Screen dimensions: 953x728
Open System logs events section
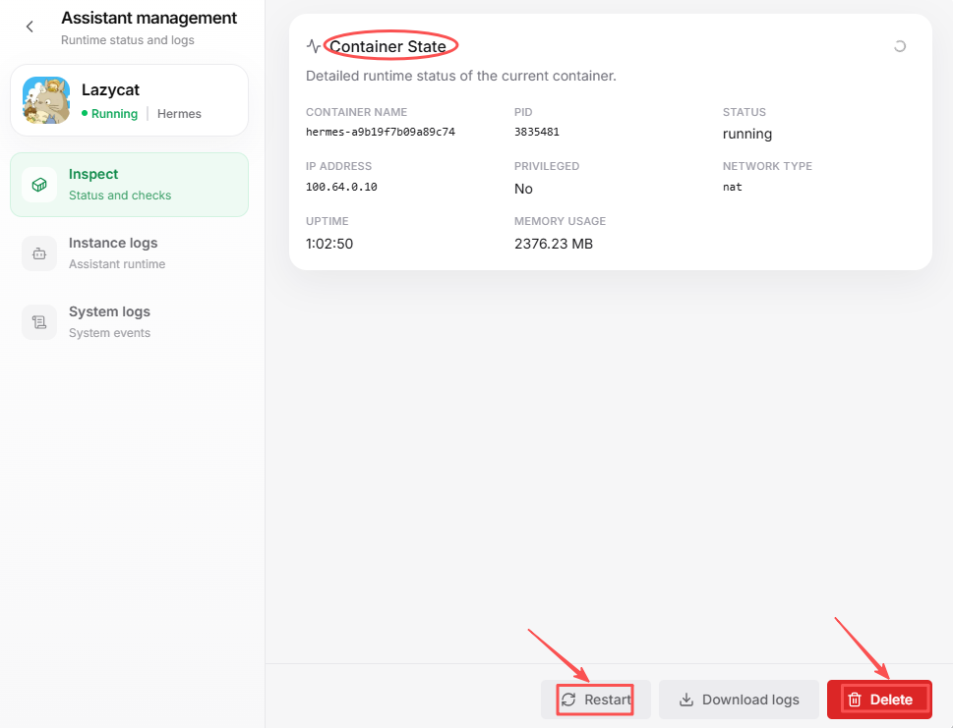point(130,322)
